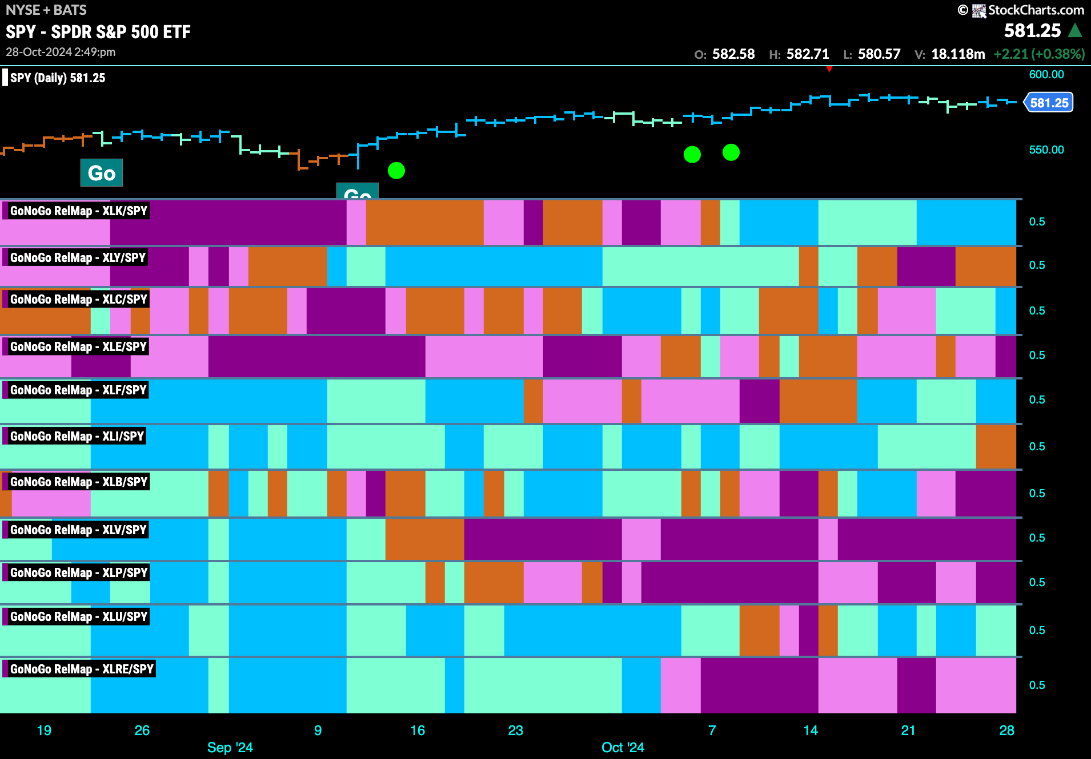Select the GoNoGo RelMap - XLC/SPY label

(79, 299)
